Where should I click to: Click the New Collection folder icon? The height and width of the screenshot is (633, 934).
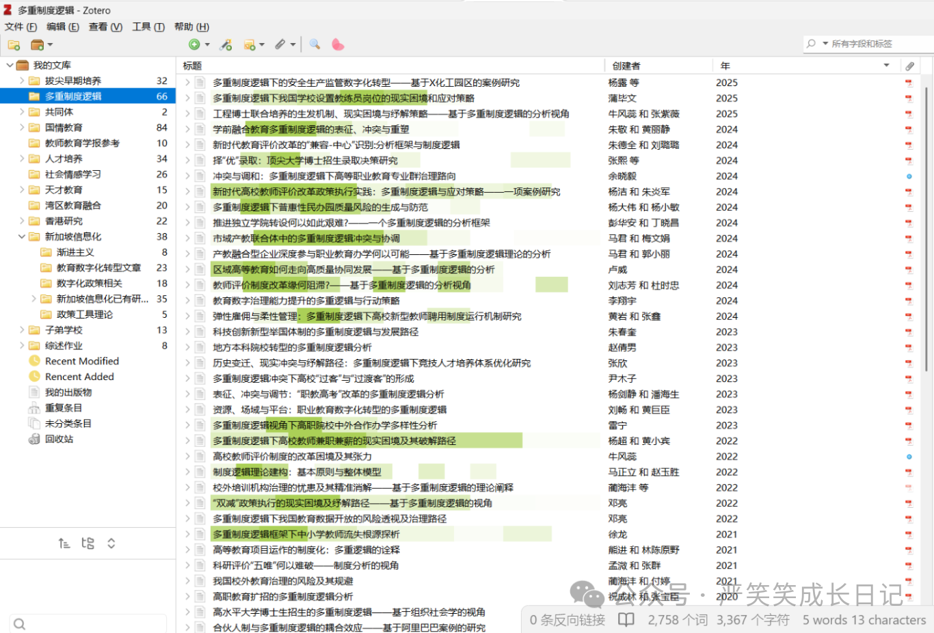coord(14,45)
